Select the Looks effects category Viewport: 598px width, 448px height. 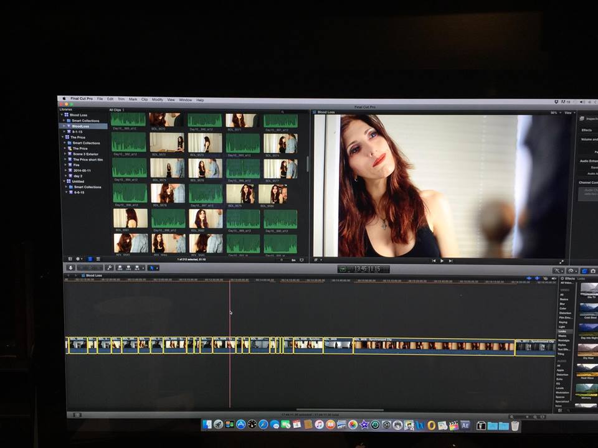point(562,332)
